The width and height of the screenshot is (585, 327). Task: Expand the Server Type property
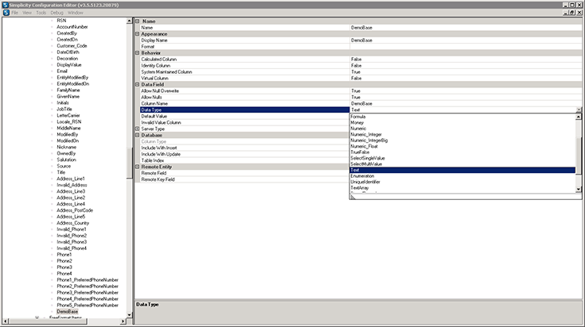point(137,129)
